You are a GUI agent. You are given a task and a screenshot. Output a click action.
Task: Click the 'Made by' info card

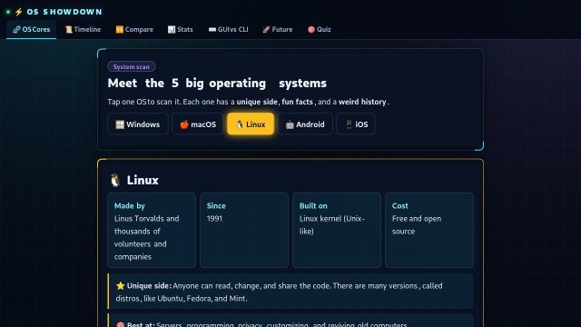pos(152,230)
